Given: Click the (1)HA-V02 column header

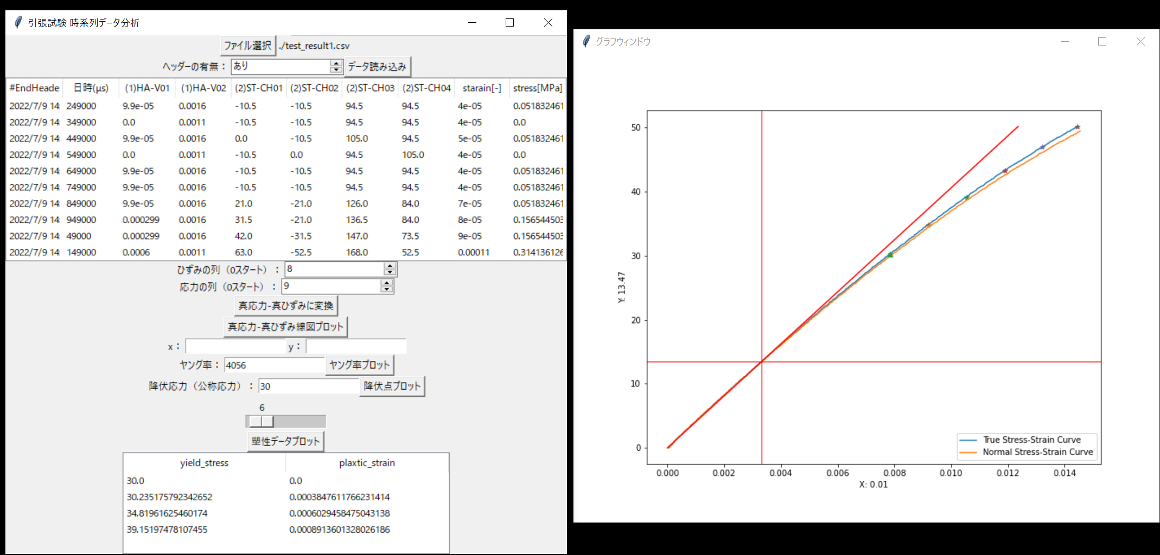Looking at the screenshot, I should click(x=203, y=88).
